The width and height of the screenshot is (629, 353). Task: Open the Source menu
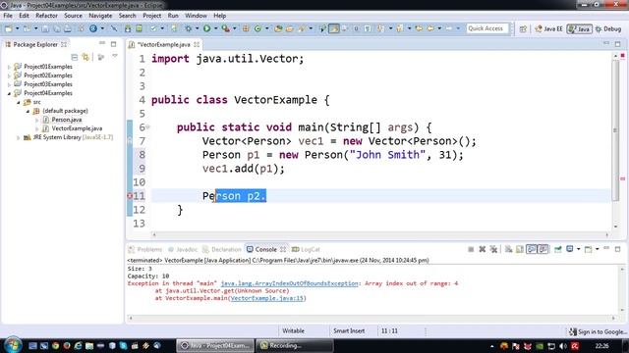coord(73,16)
